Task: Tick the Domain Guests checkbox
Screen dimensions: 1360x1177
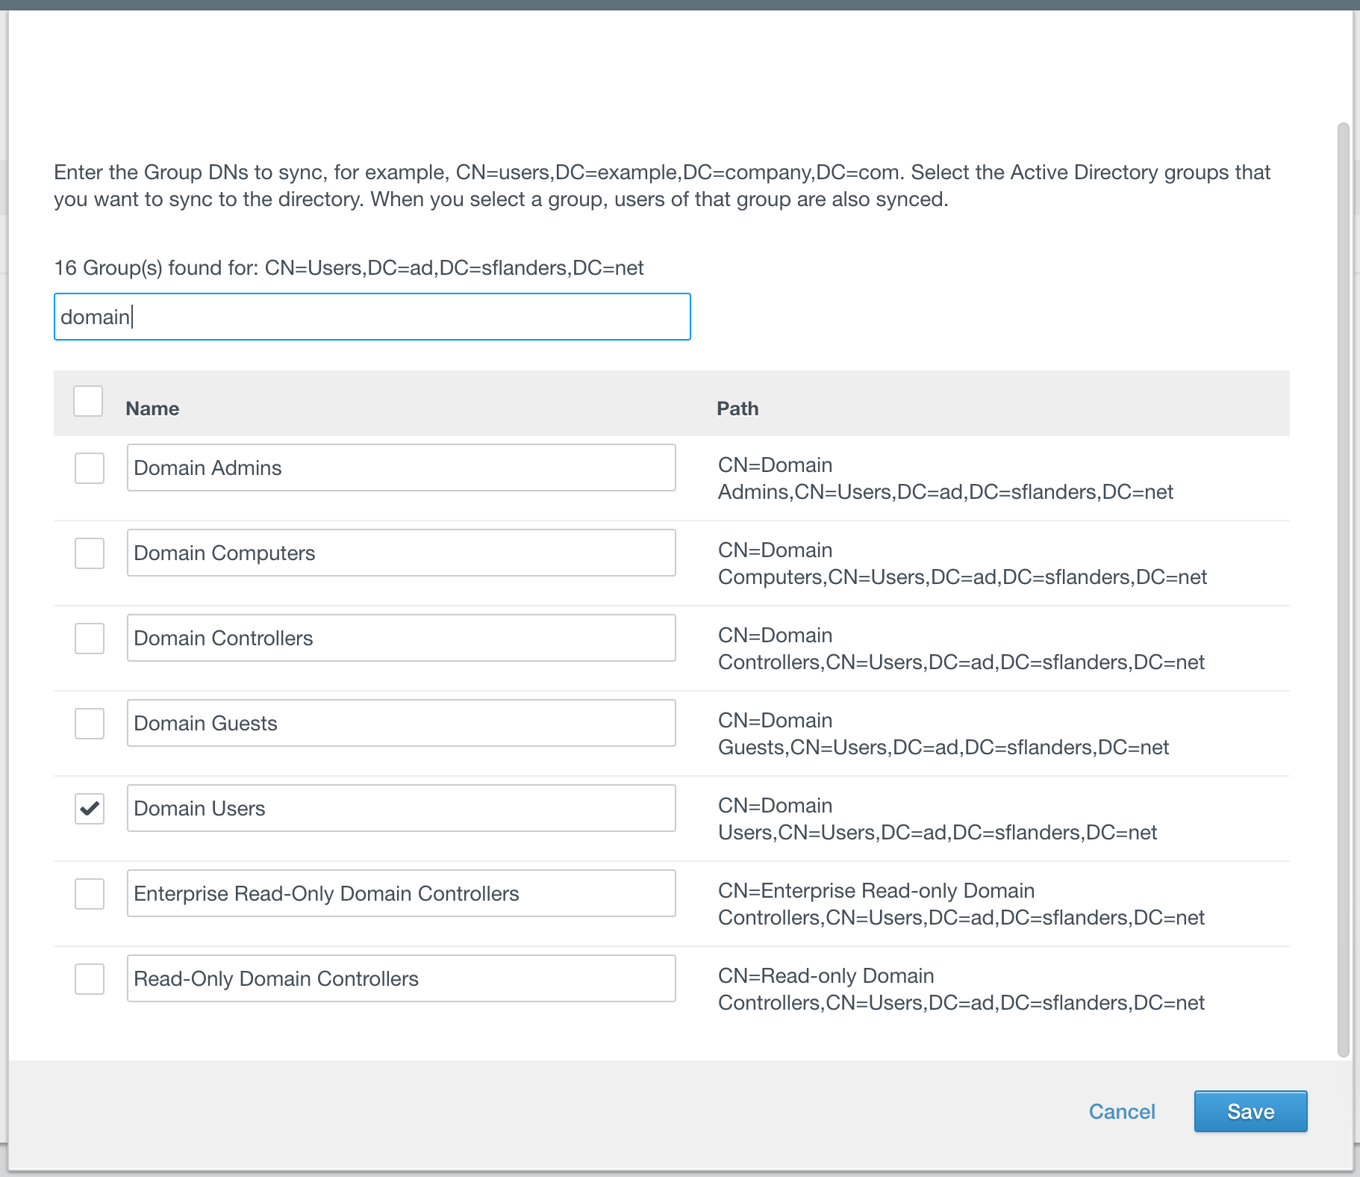Action: point(90,724)
